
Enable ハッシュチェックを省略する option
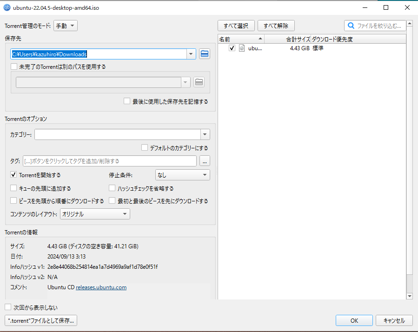click(112, 188)
